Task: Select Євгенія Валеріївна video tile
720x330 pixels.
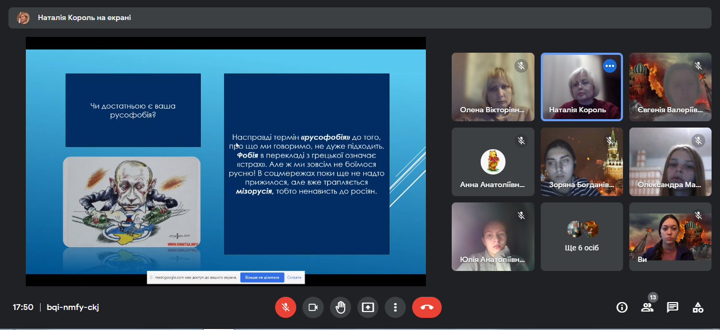Action: 670,87
